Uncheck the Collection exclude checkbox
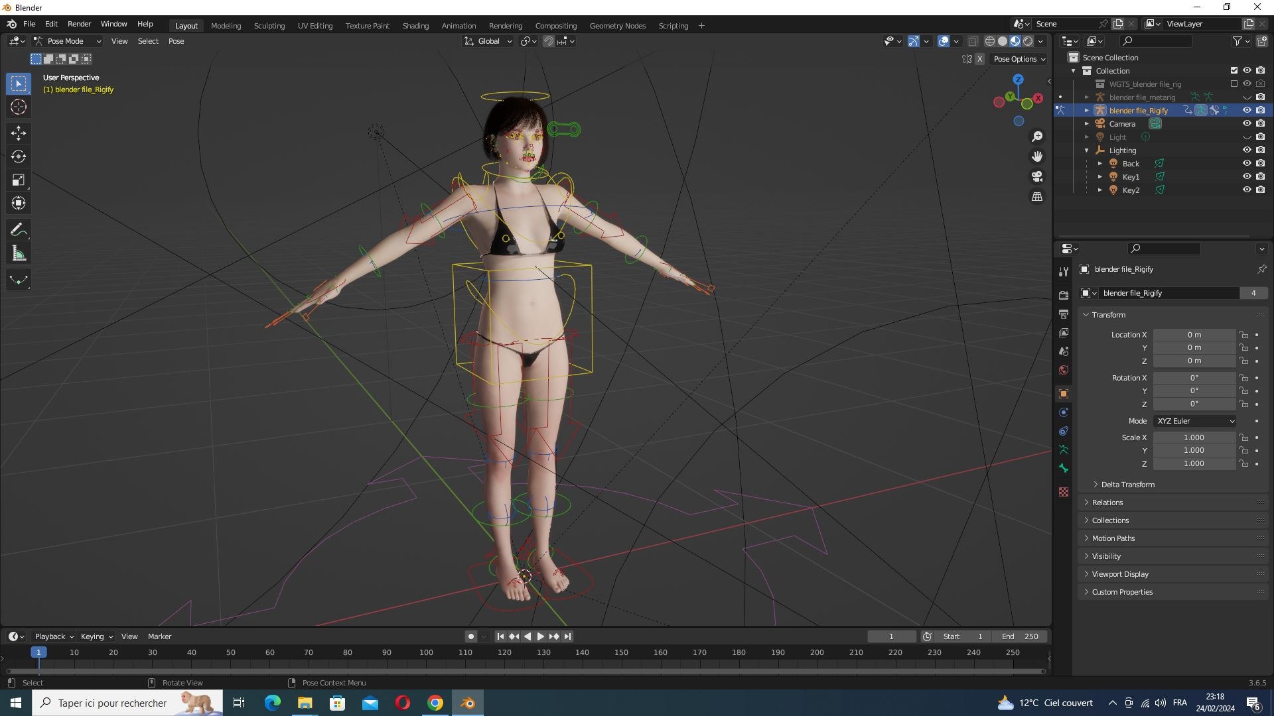This screenshot has width=1274, height=716. pyautogui.click(x=1234, y=71)
